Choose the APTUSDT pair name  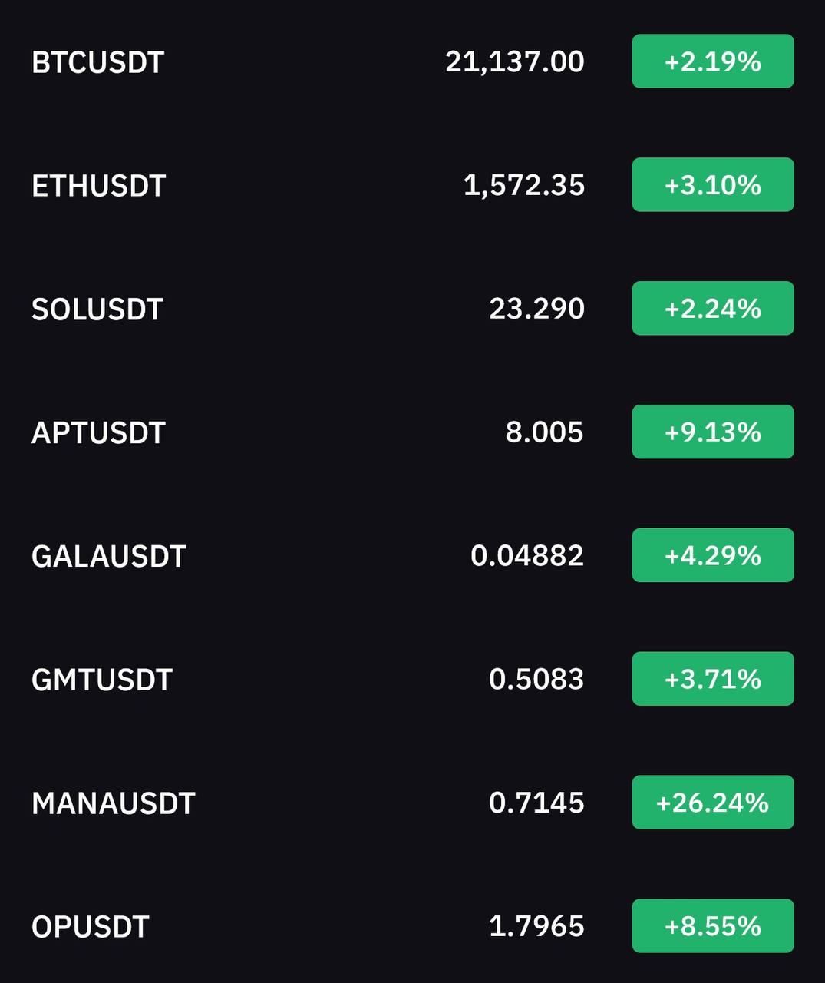[x=98, y=433]
